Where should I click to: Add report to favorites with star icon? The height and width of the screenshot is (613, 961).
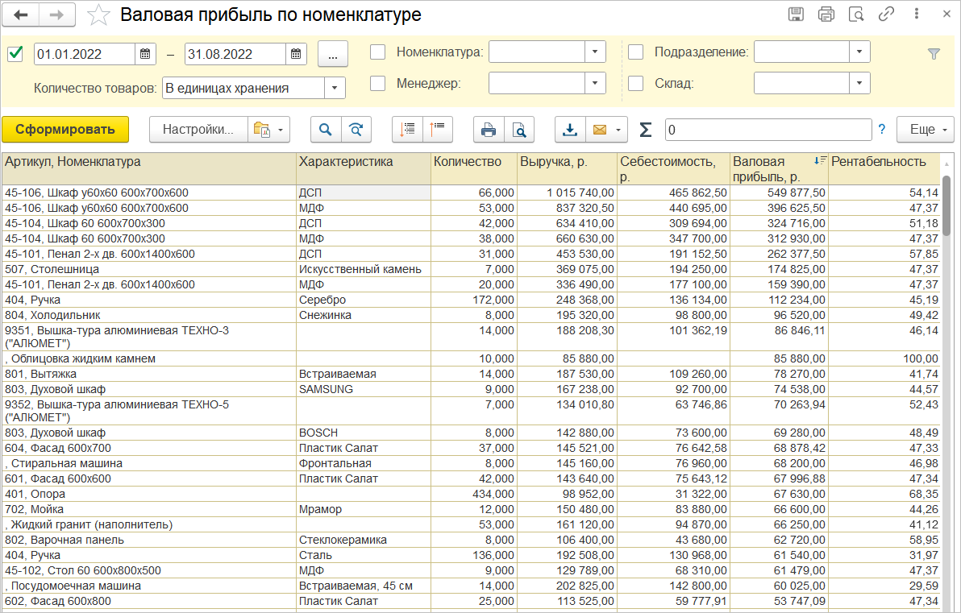(99, 14)
